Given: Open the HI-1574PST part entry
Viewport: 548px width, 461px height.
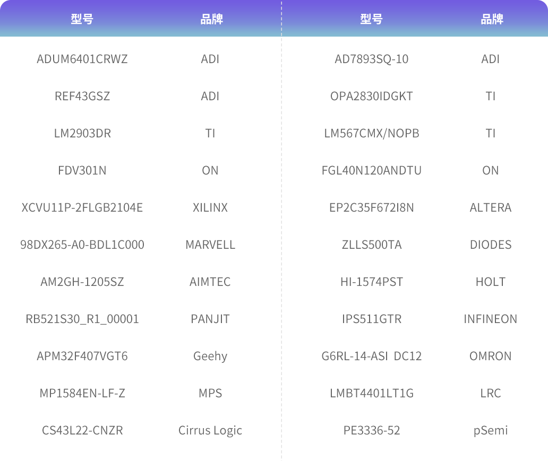Looking at the screenshot, I should 372,282.
